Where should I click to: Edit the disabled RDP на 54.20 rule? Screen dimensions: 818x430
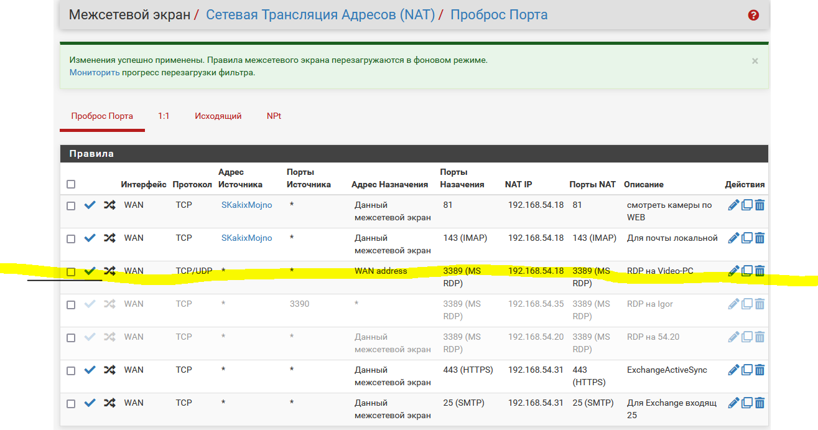[733, 337]
